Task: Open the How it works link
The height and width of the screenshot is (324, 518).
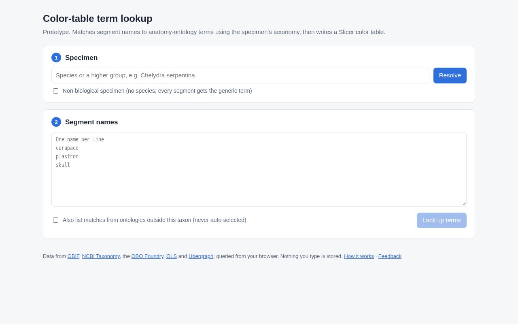Action: 359,256
